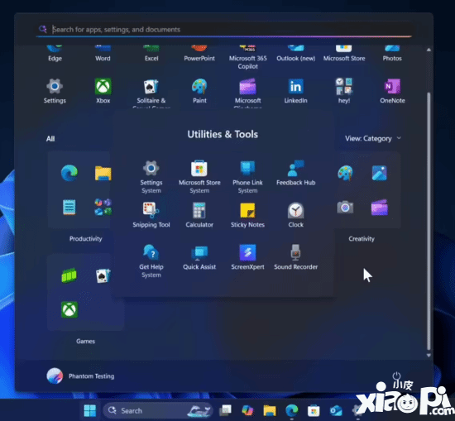Open OneNote pinned app
Screen dimensions: 455x421
[392, 91]
